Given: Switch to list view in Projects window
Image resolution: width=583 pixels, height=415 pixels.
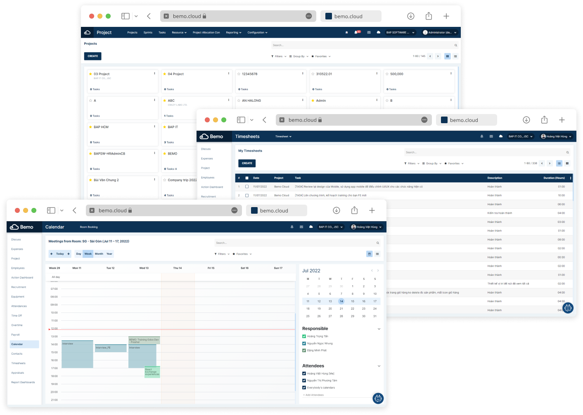Looking at the screenshot, I should [455, 56].
